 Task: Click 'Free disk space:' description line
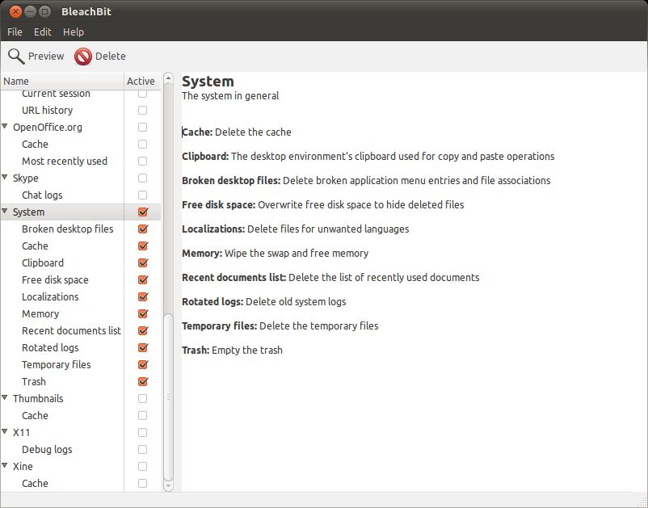(x=322, y=205)
